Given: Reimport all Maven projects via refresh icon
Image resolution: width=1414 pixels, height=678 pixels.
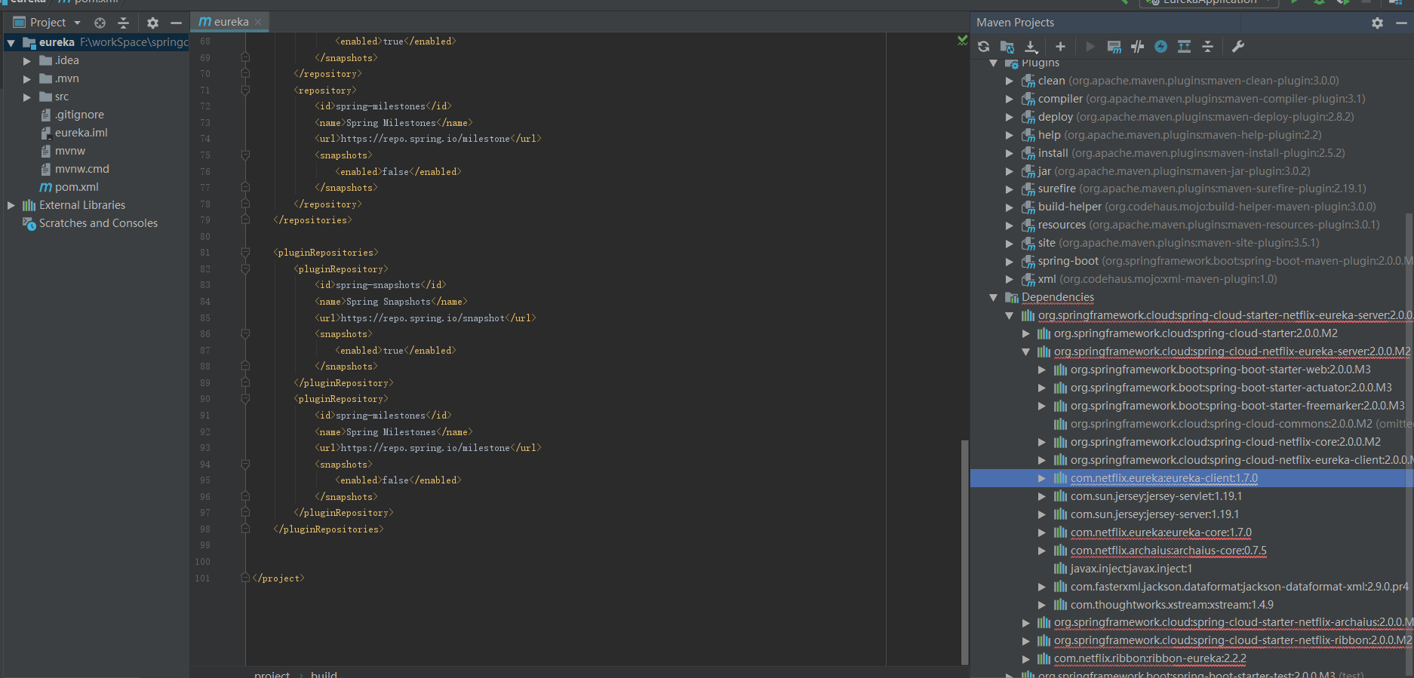Looking at the screenshot, I should [983, 47].
